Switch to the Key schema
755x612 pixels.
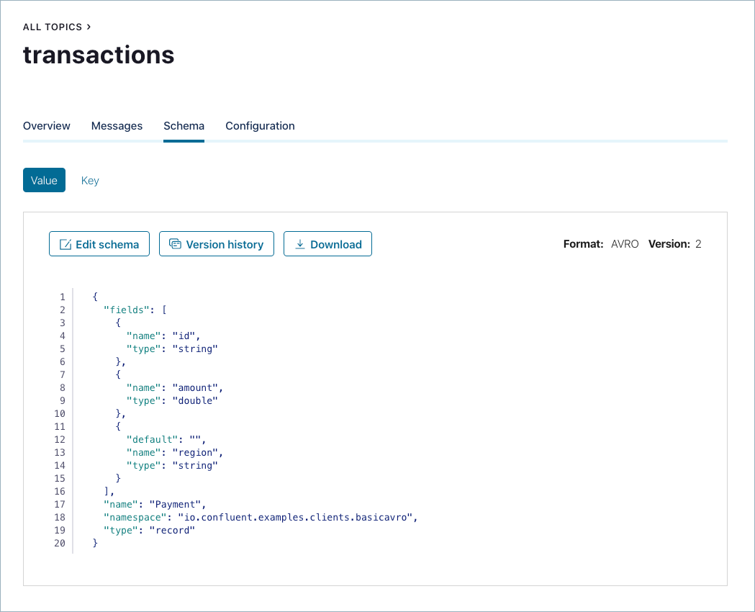(90, 181)
